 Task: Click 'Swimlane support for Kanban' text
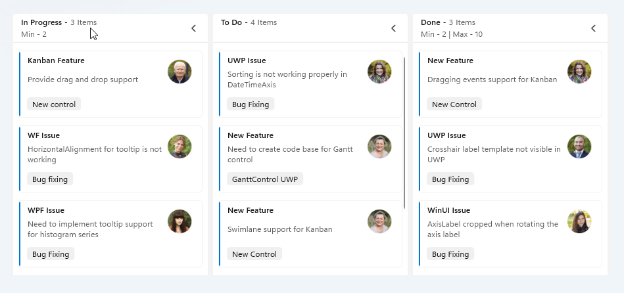click(279, 229)
